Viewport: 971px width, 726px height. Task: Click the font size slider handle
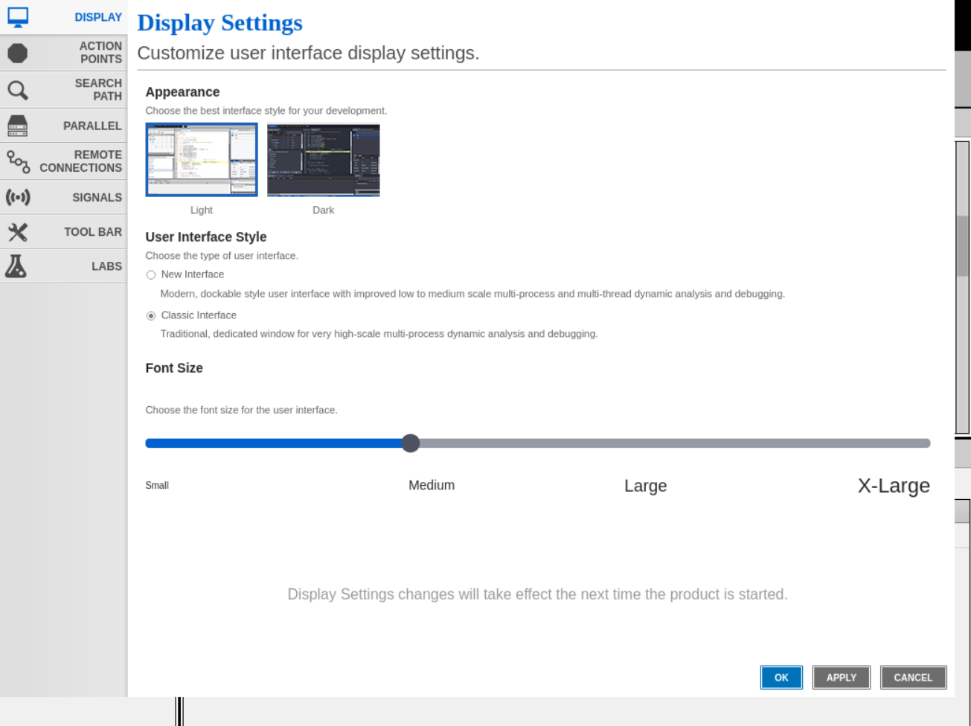pos(411,443)
